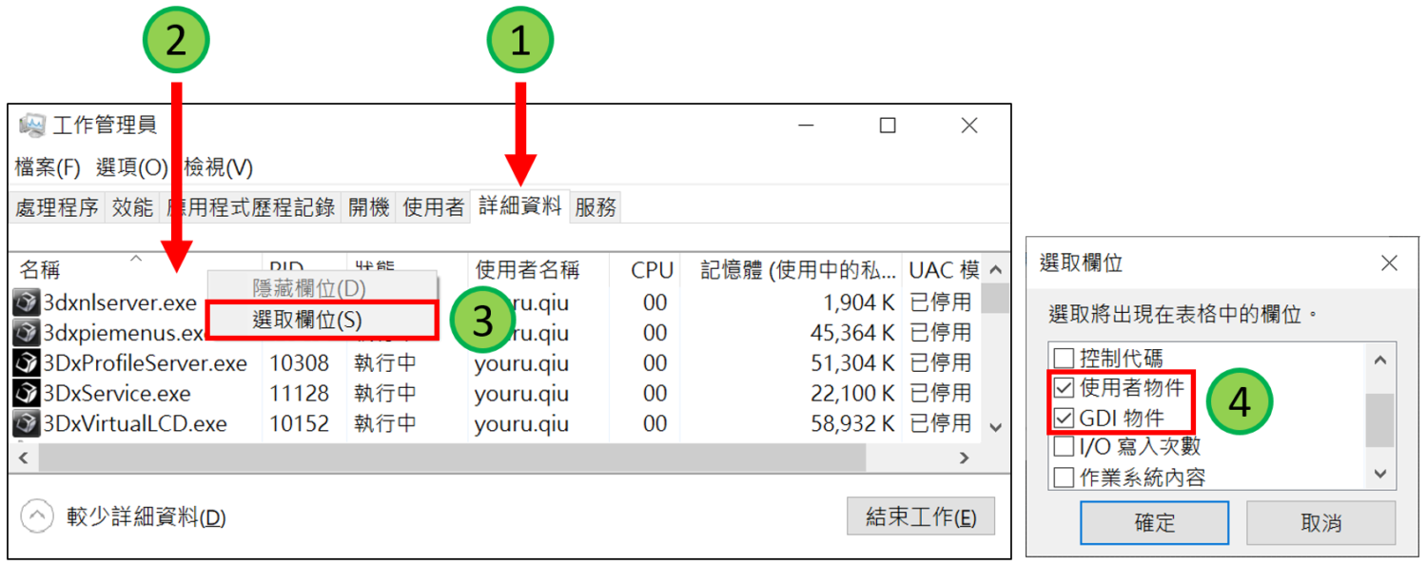Image resolution: width=1427 pixels, height=565 pixels.
Task: Open the 選項(O) menu
Action: pyautogui.click(x=131, y=168)
